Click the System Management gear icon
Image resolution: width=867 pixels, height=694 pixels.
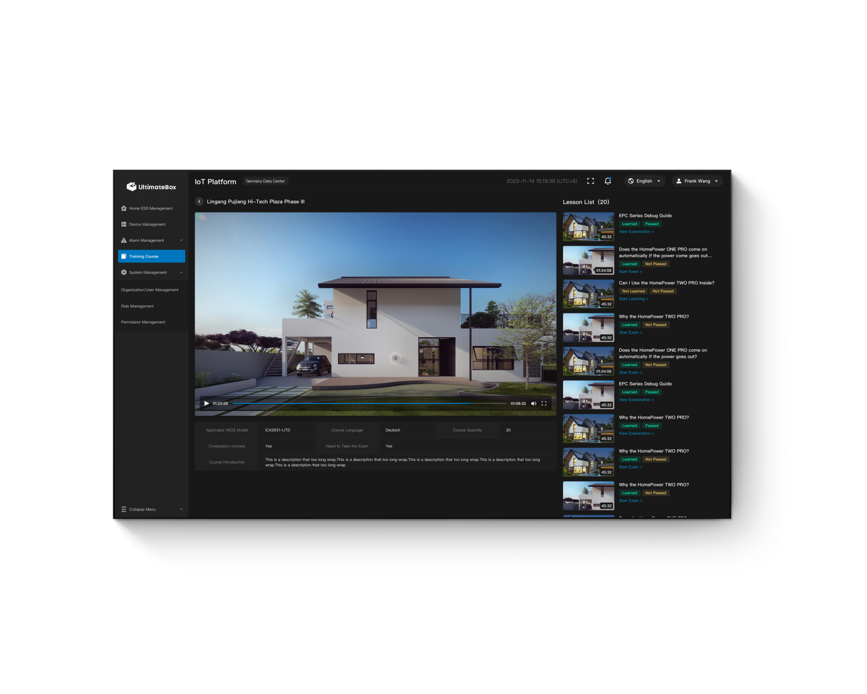pyautogui.click(x=124, y=273)
